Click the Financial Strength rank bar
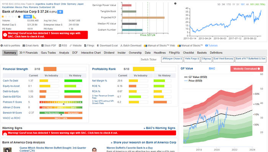Image resolution: width=268 pixels, height=152 pixels. coord(65,69)
